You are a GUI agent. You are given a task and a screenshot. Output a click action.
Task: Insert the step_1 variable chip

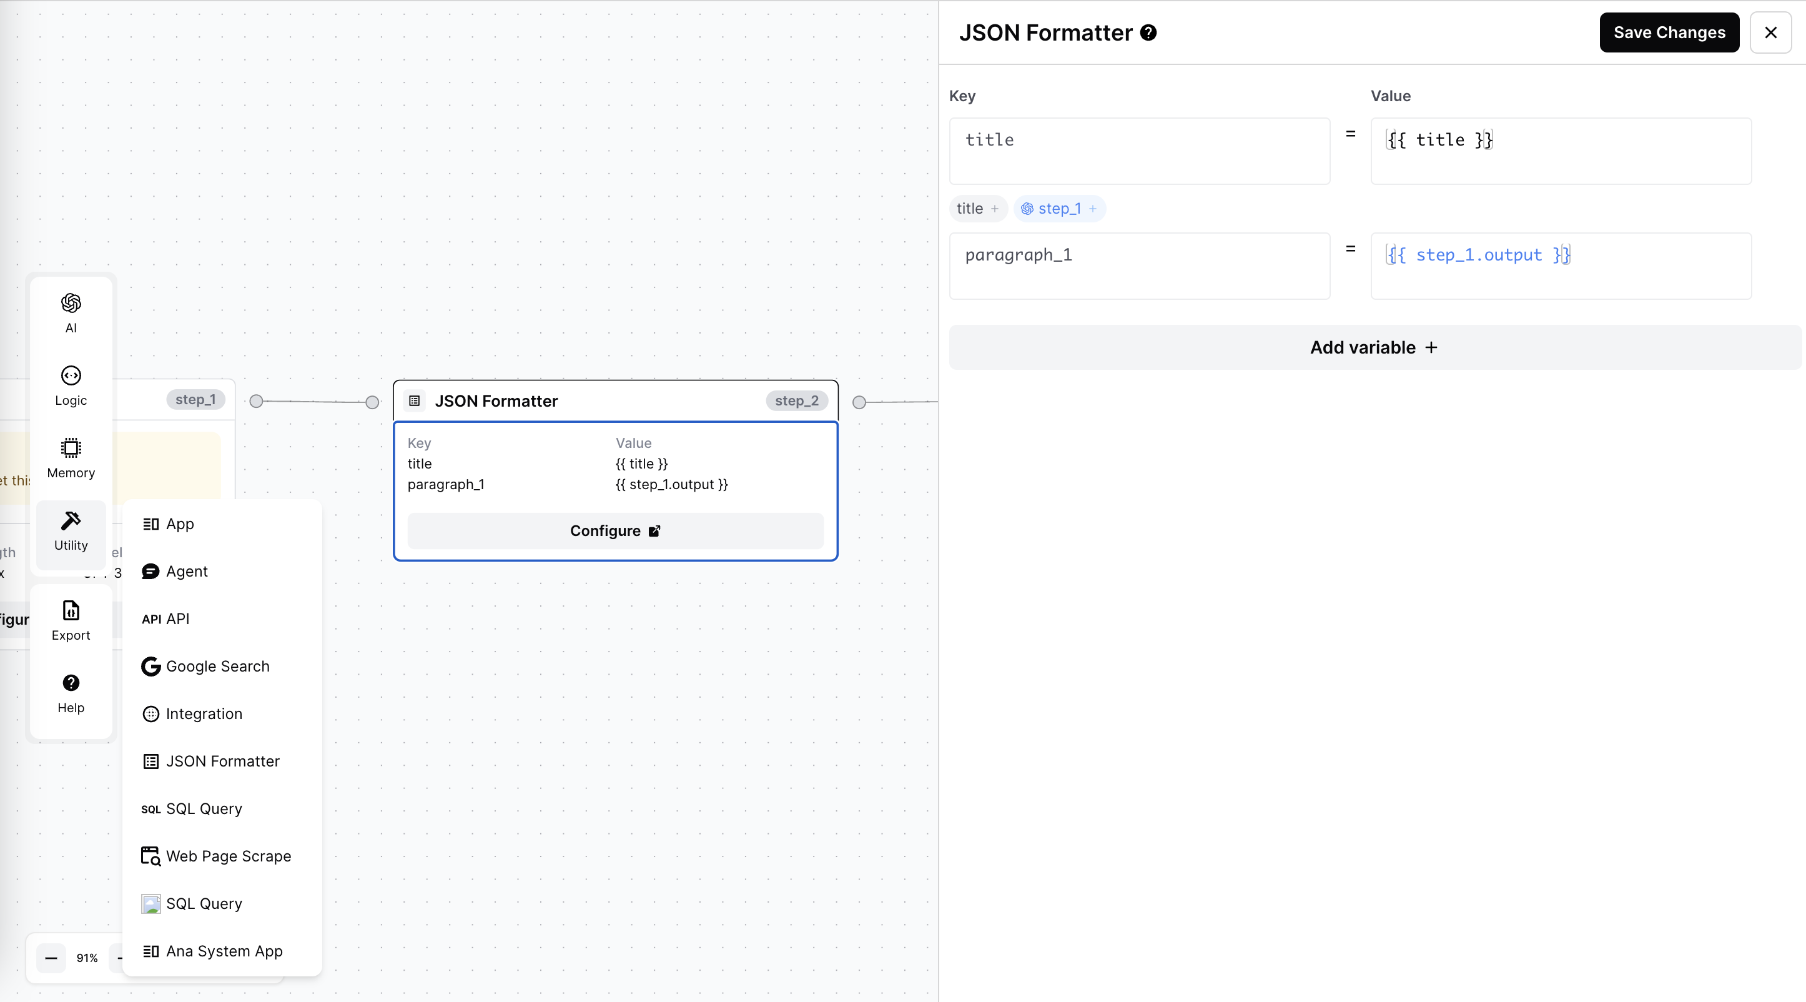(x=1058, y=209)
